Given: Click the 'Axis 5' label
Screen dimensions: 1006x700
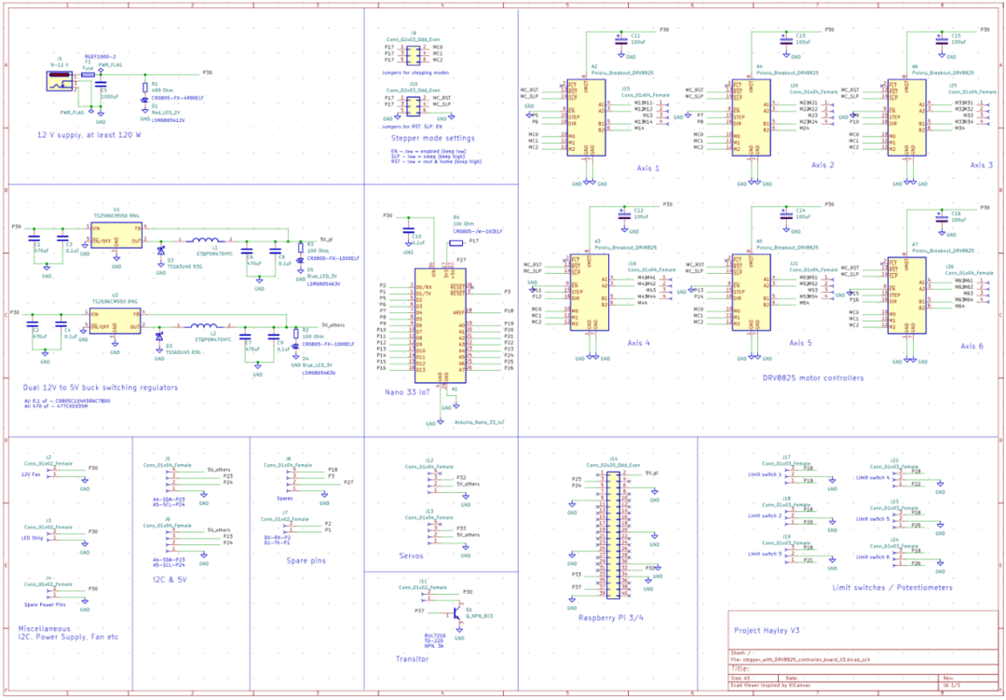Looking at the screenshot, I should point(801,343).
